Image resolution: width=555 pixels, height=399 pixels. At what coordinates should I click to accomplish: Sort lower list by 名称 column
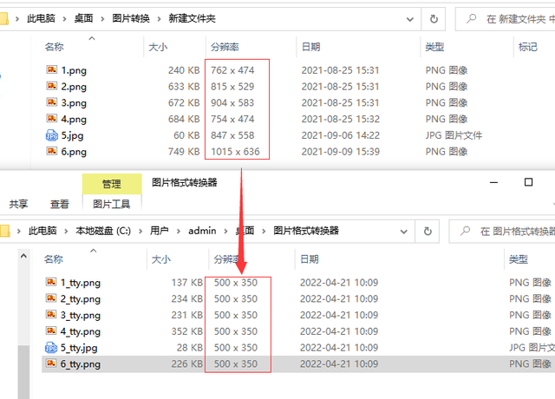(54, 259)
